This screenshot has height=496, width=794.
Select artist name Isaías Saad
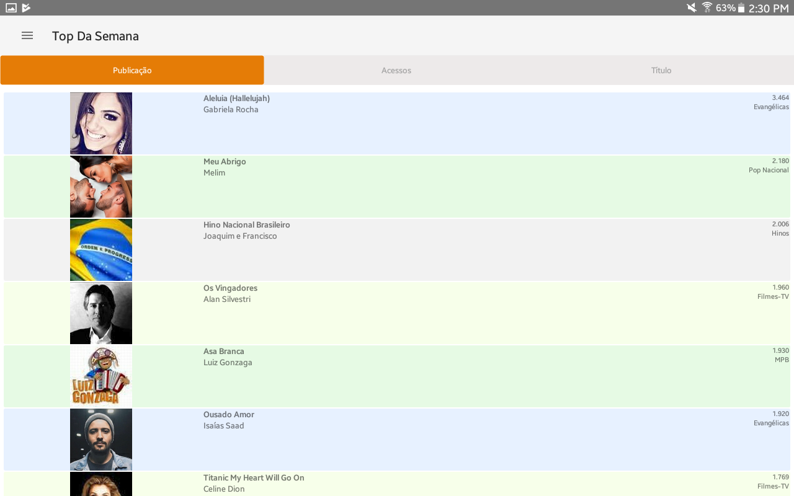224,426
